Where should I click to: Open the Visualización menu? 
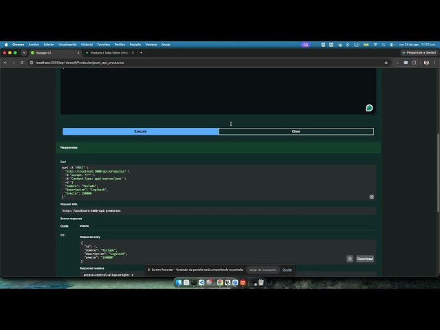[67, 45]
